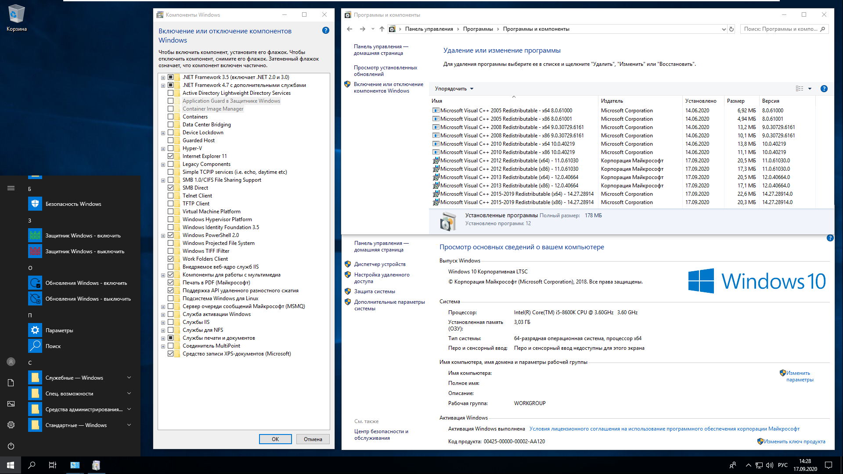Open Просмотр установленных обновлений link

click(385, 71)
